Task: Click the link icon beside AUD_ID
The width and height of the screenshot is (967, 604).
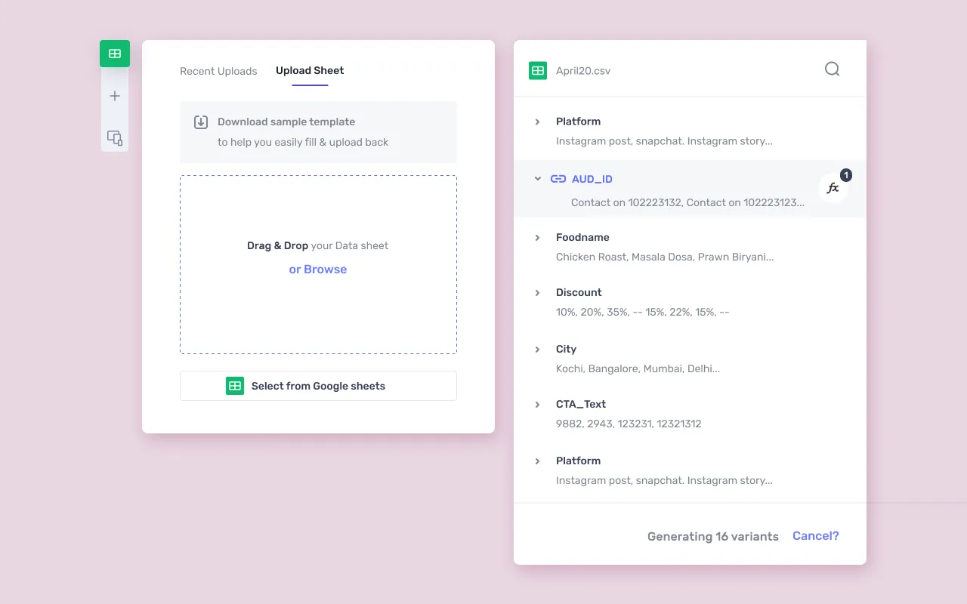Action: coord(558,179)
